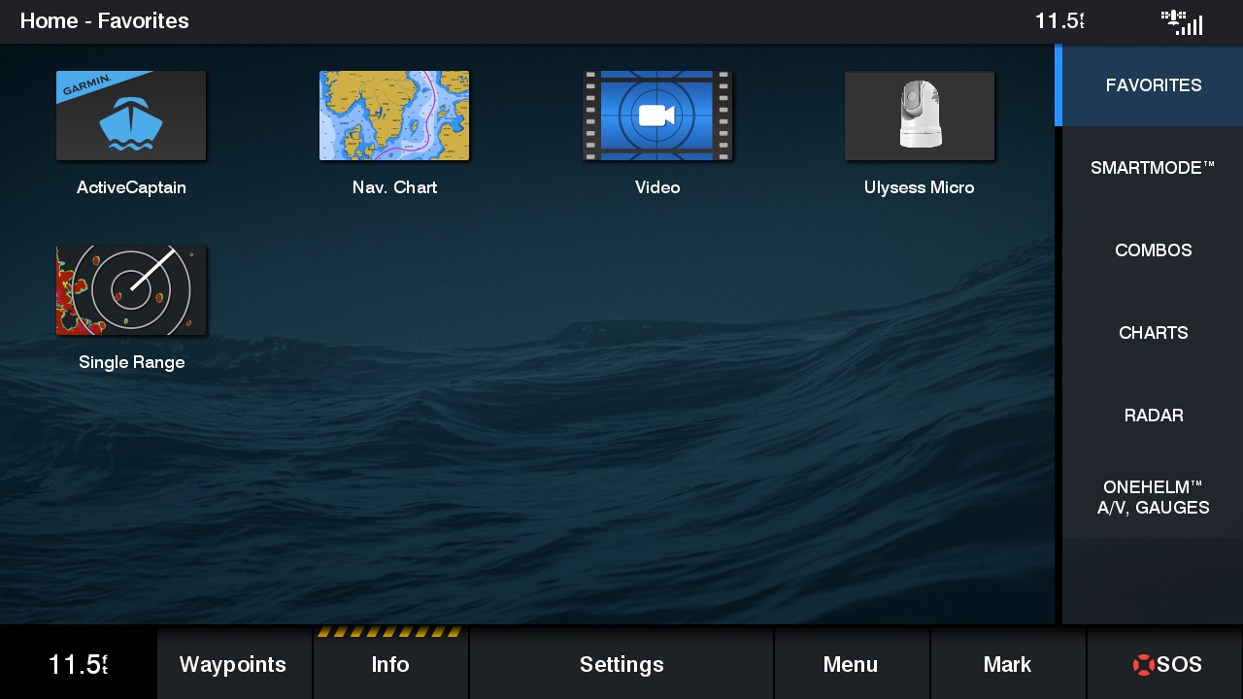
Task: Click the Nav. Chart label text
Action: point(394,187)
